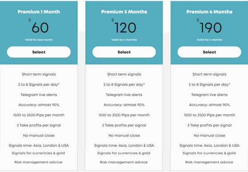This screenshot has height=172, width=248.
Task: Click 'Signals for currencies & gold' in 3 Months plan
Action: [x=124, y=153]
